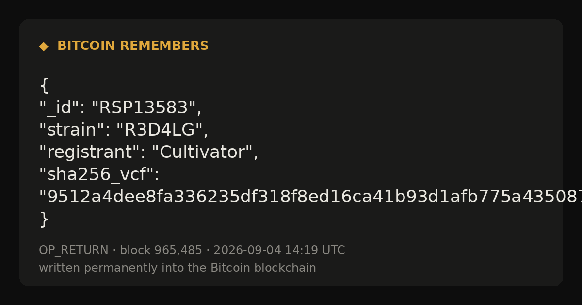Click the "written permanently" caption line
The height and width of the screenshot is (305, 582).
click(x=178, y=268)
